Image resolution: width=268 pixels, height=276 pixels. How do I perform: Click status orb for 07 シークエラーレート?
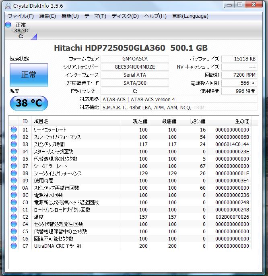pos(14,166)
